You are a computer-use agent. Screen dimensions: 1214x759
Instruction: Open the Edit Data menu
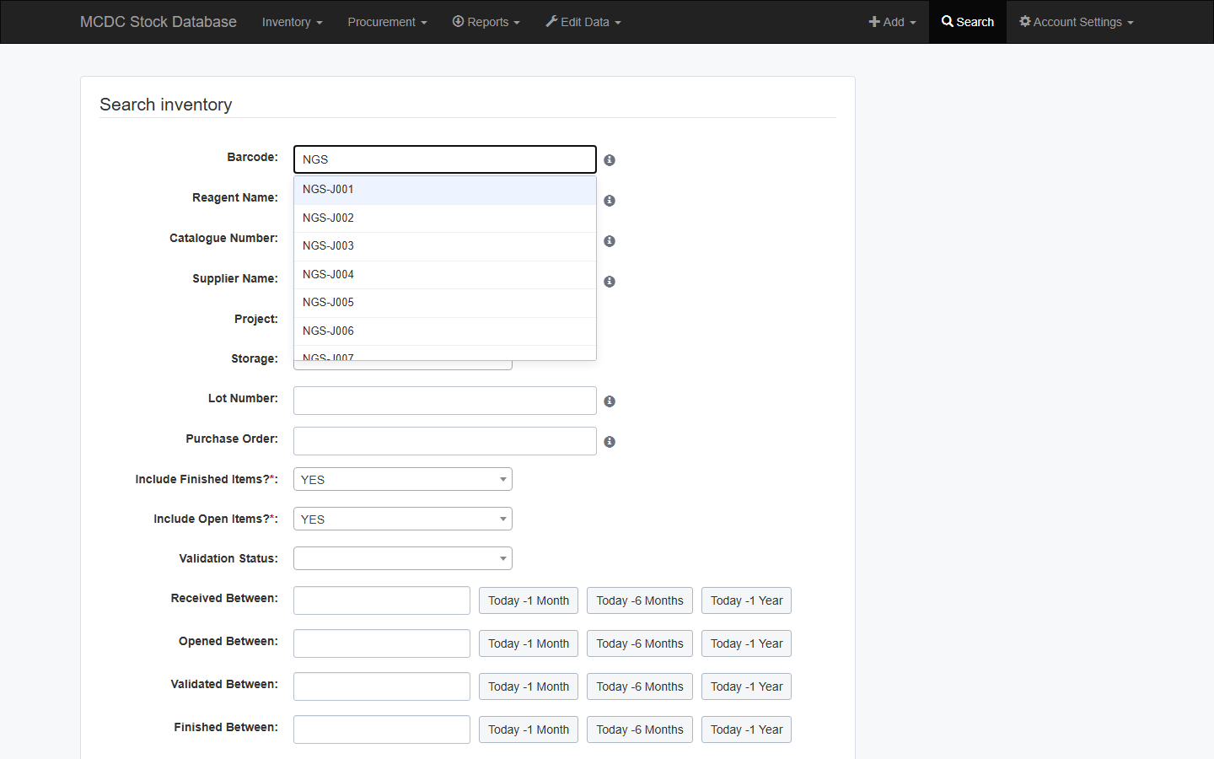(583, 22)
